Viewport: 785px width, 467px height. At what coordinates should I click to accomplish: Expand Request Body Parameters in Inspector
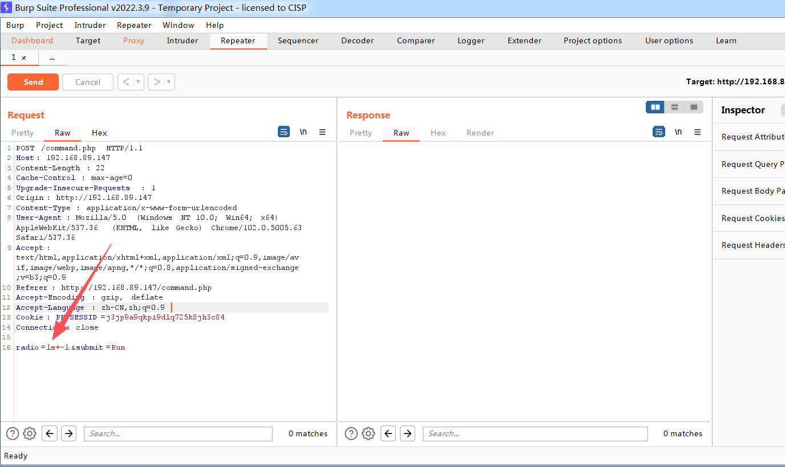pos(750,191)
